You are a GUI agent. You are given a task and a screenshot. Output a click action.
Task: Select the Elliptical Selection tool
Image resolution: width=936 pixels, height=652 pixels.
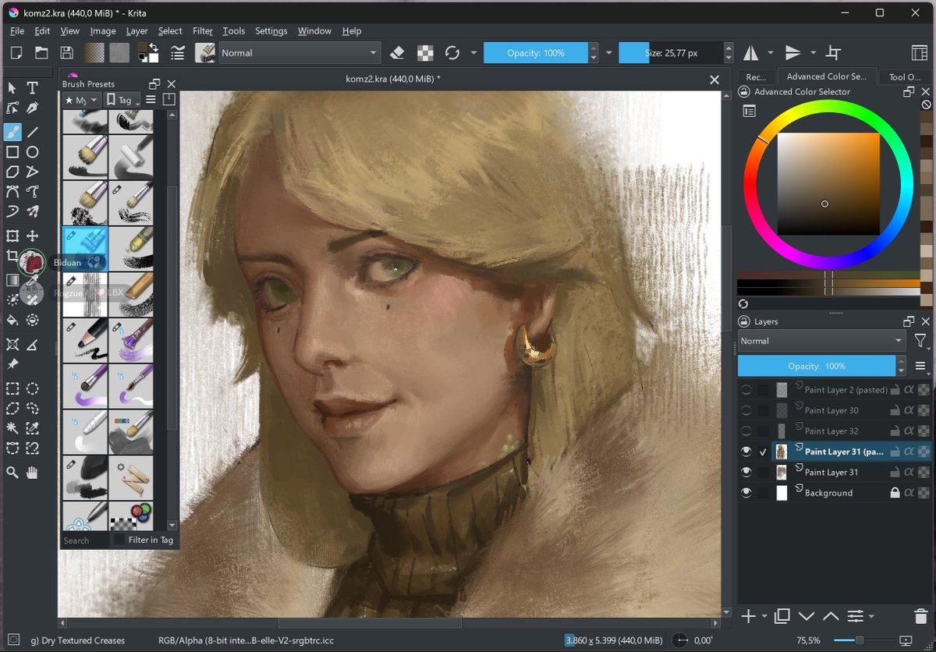[32, 388]
